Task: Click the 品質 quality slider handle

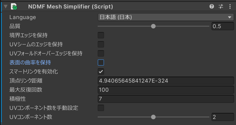Action: [153, 26]
